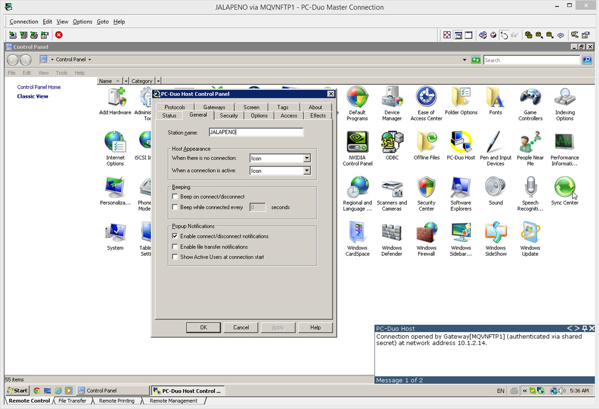Switch to the Security tab
599x409 pixels.
tap(229, 115)
